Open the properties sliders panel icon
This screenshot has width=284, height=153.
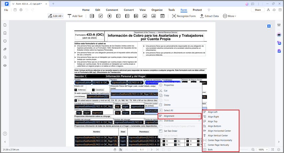pos(279,25)
